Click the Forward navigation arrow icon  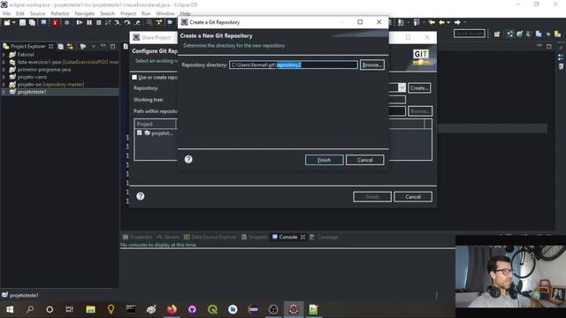[457, 23]
